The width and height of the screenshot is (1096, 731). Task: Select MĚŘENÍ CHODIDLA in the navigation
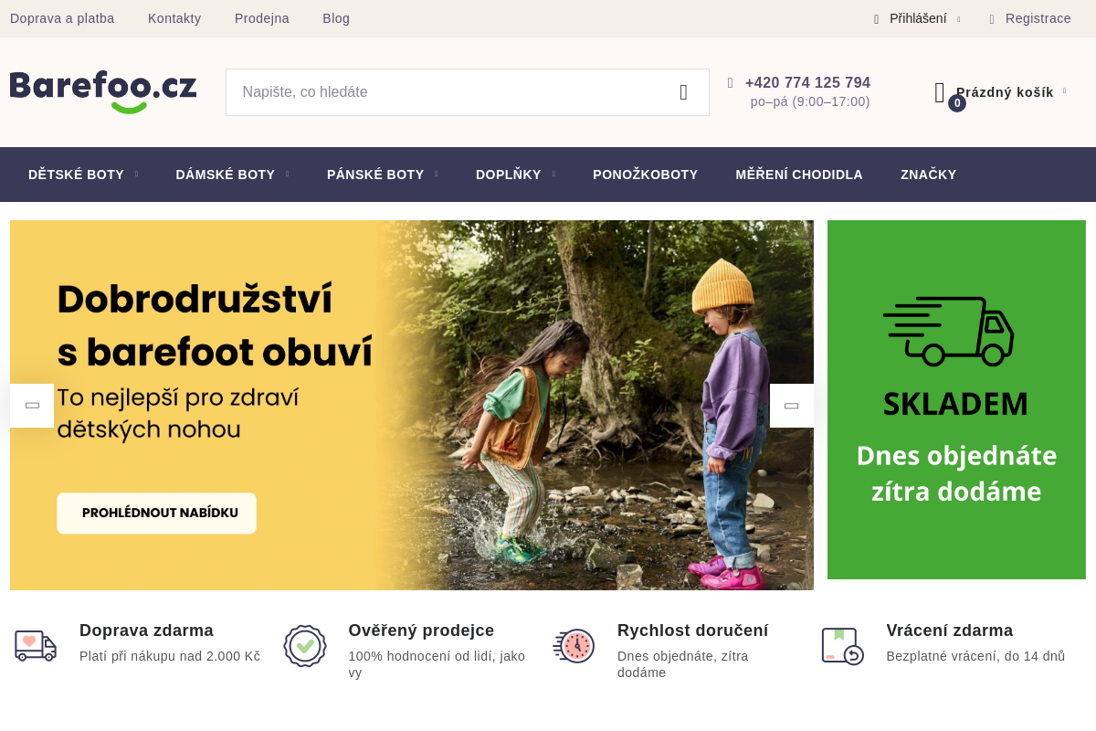click(799, 175)
